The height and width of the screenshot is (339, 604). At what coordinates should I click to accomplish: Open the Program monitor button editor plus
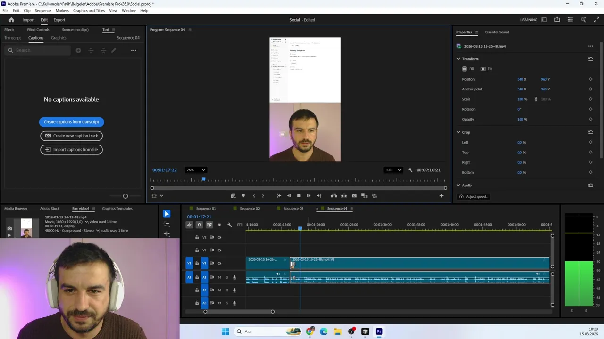tap(441, 196)
